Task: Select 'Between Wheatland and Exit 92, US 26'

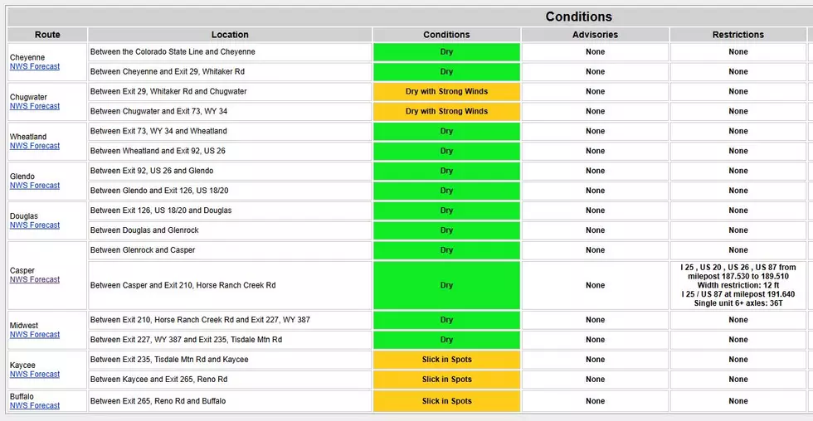Action: [x=158, y=151]
